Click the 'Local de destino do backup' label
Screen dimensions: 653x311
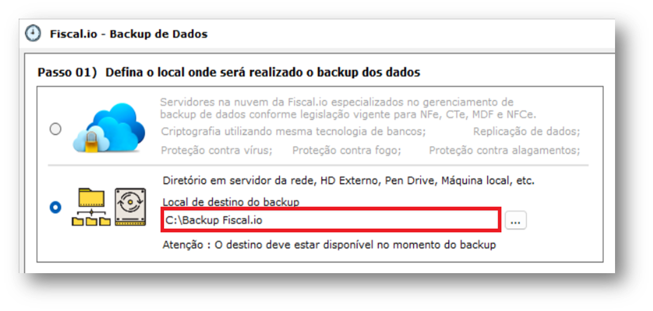[231, 202]
